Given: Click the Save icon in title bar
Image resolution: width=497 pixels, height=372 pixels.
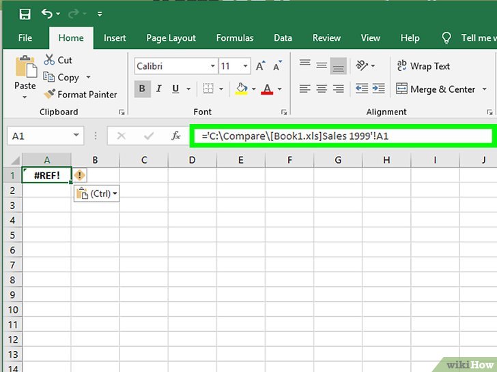Looking at the screenshot, I should click(x=25, y=14).
